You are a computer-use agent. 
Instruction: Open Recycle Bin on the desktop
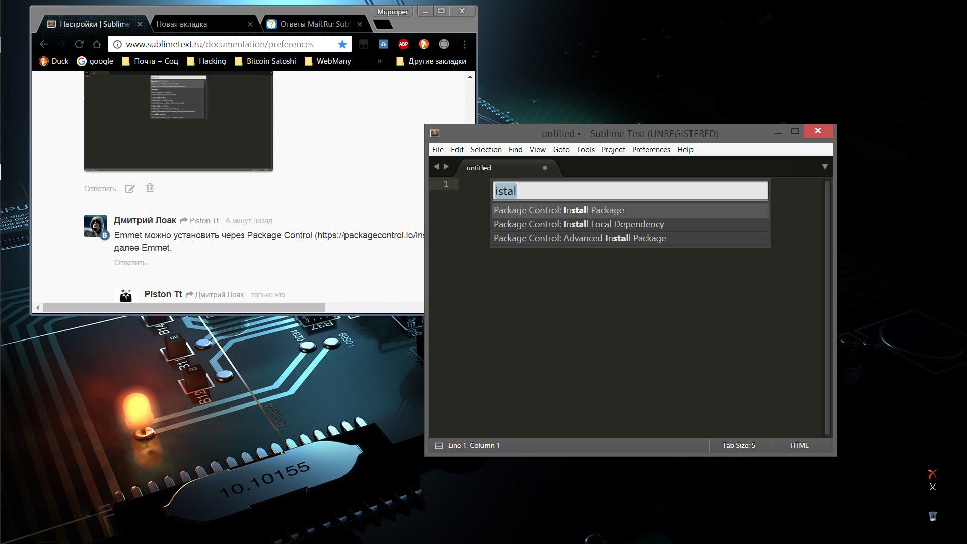[932, 517]
